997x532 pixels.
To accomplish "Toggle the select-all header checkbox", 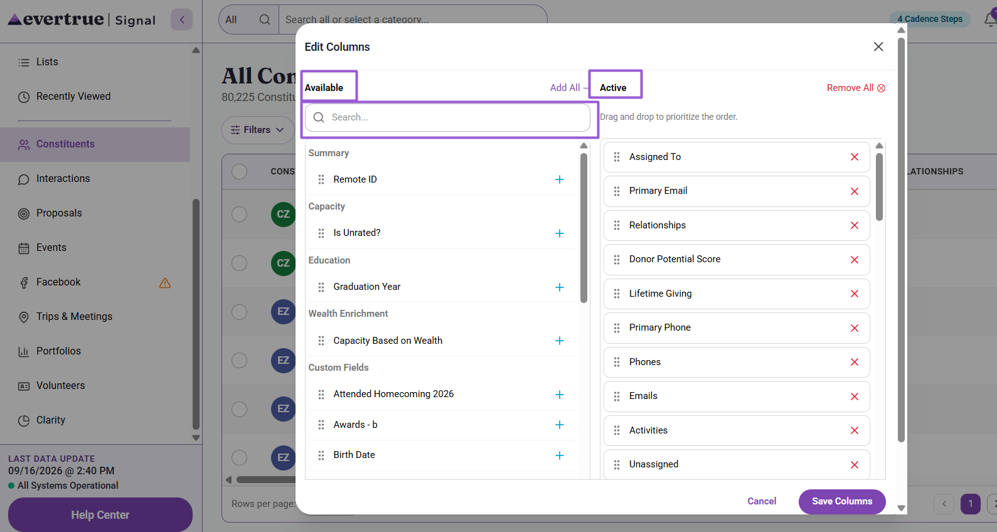I will 239,171.
